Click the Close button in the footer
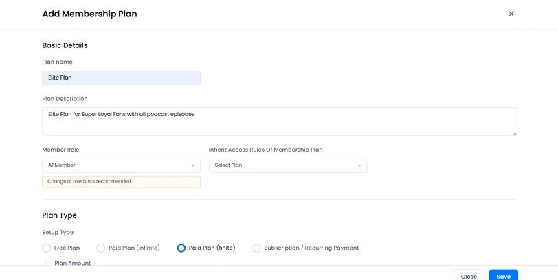558x280 pixels. click(x=469, y=276)
